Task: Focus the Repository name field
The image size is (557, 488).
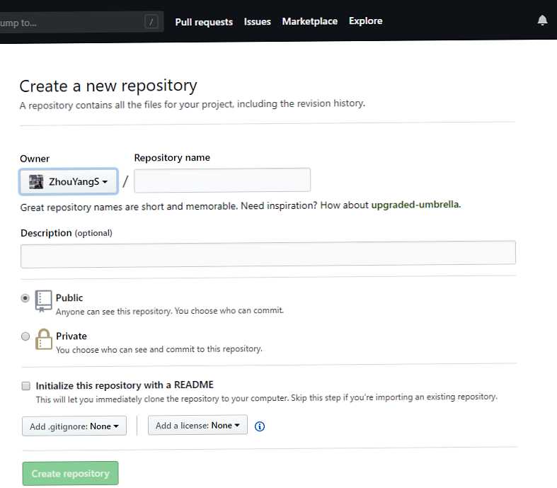Action: point(222,180)
